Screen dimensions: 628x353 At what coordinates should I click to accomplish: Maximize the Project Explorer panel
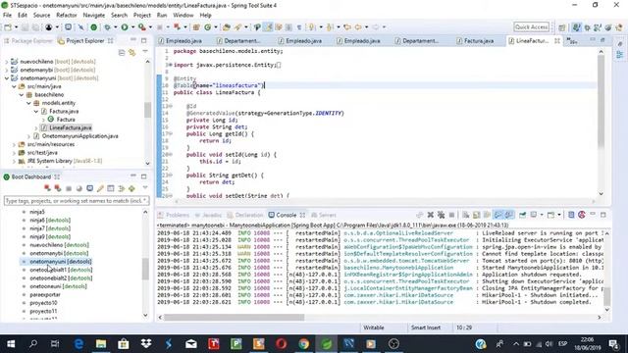tap(144, 41)
